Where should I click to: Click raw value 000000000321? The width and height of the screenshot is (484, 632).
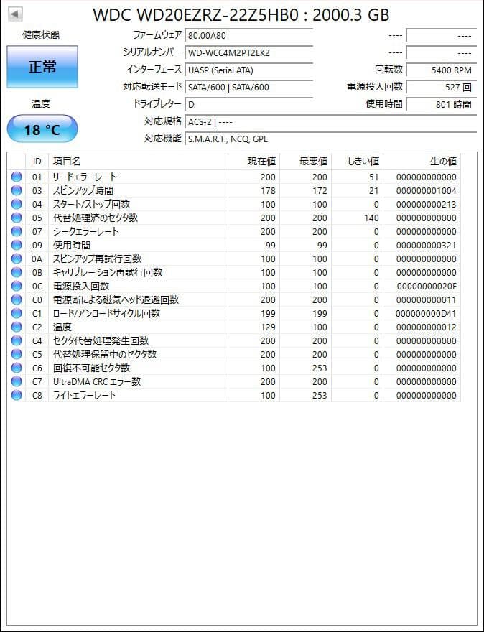point(427,246)
